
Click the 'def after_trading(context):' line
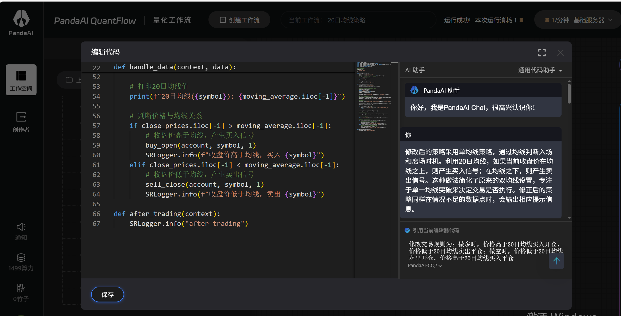point(167,214)
